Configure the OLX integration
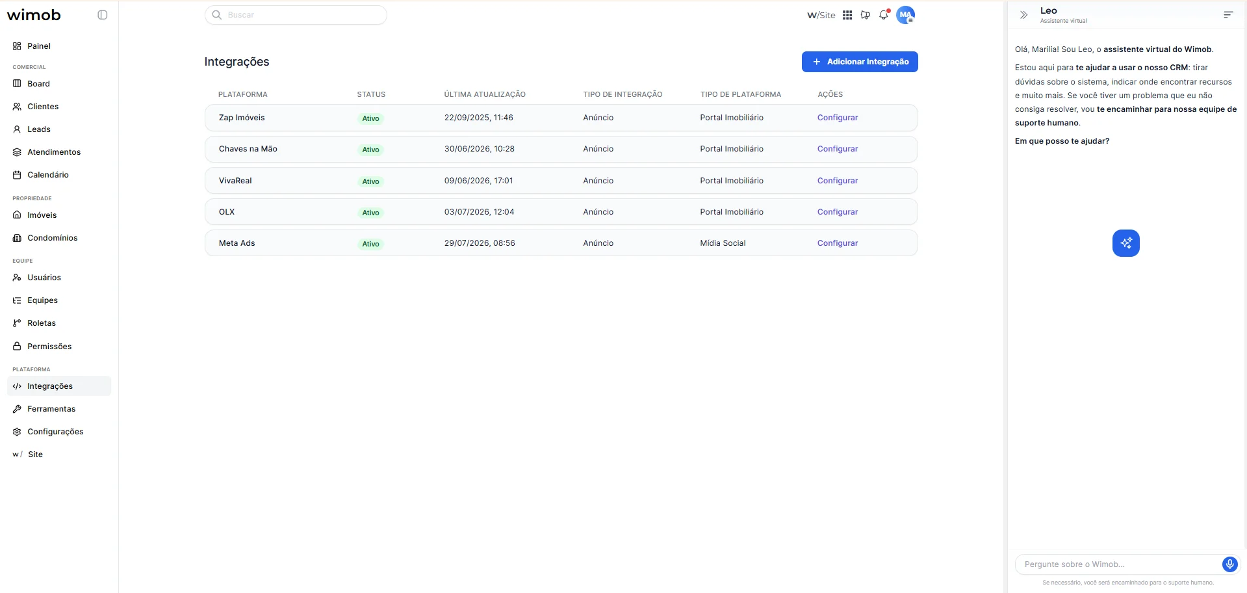The width and height of the screenshot is (1247, 593). point(838,212)
